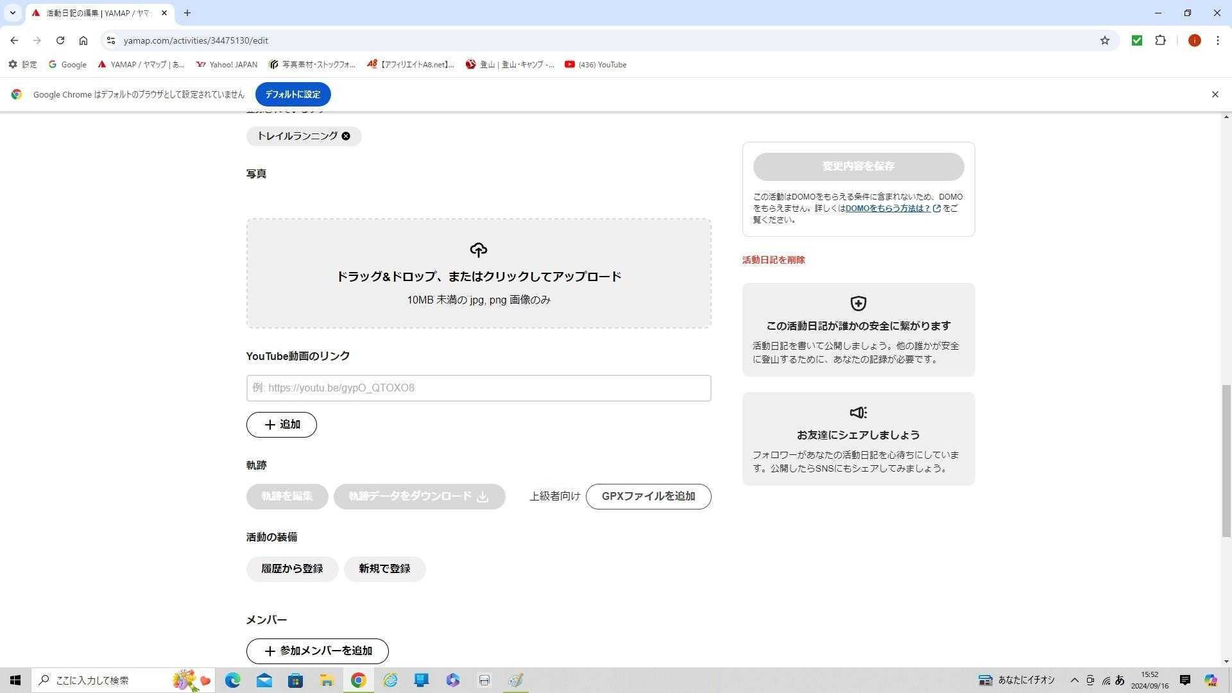Image resolution: width=1232 pixels, height=693 pixels.
Task: Go to the browser home page
Action: click(83, 40)
